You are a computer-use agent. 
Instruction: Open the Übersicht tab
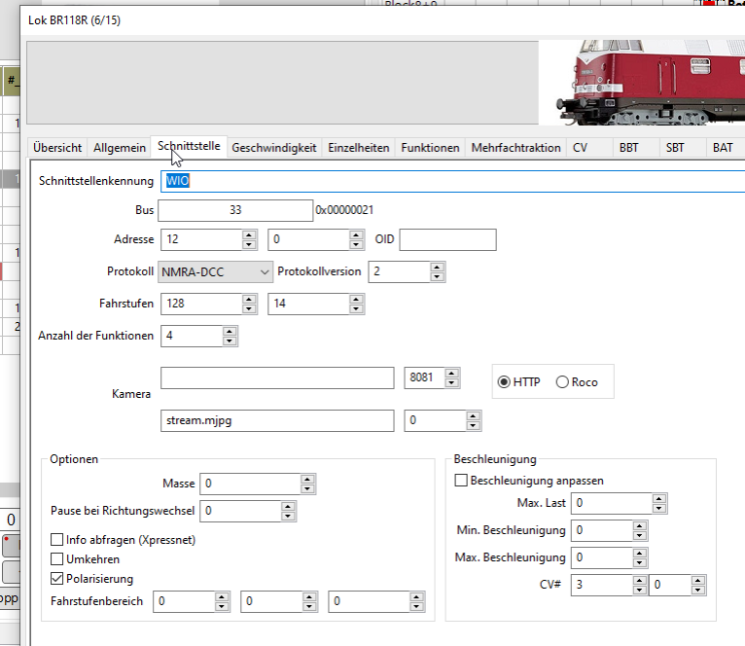[x=57, y=148]
